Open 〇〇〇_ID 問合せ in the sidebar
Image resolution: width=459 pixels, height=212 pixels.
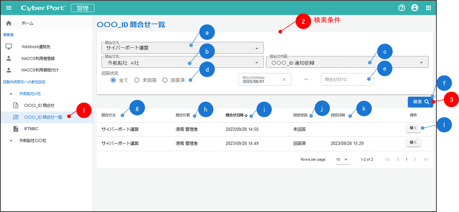39,105
